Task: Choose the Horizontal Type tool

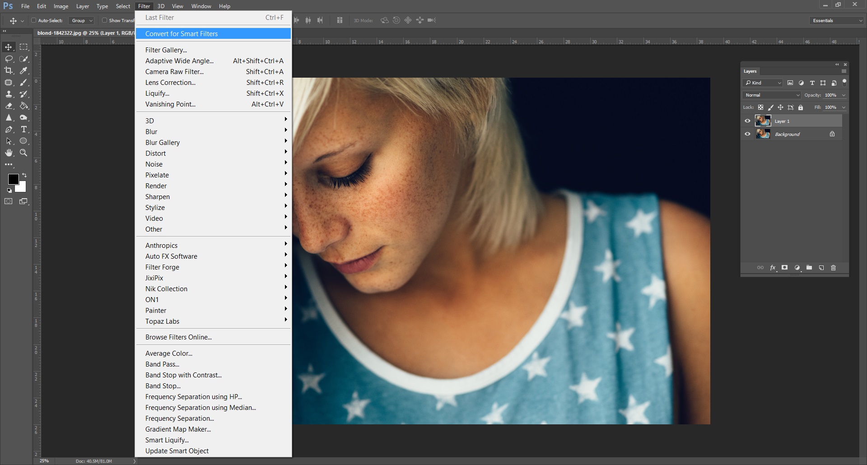Action: [x=24, y=129]
